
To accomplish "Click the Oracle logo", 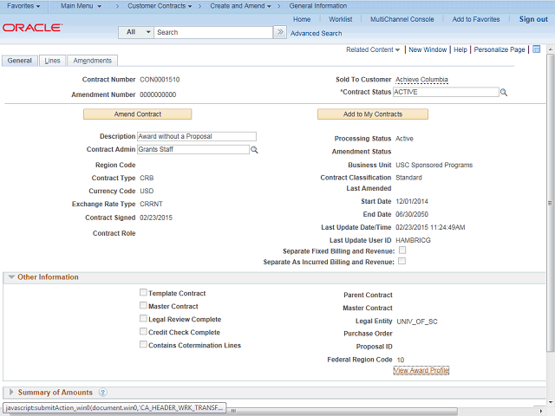I will click(x=32, y=28).
